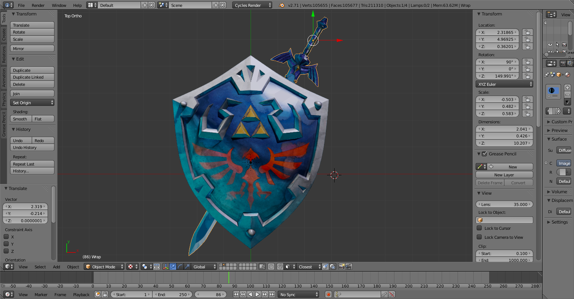The height and width of the screenshot is (299, 574).
Task: Open Global transform orientation dropdown
Action: click(x=204, y=267)
